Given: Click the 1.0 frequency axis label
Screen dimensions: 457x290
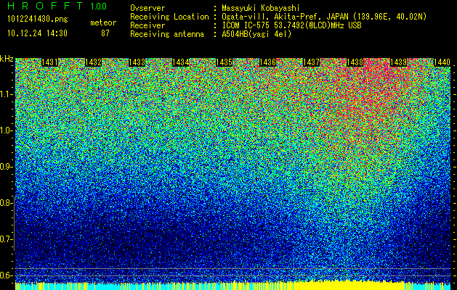Looking at the screenshot, I should (x=7, y=130).
